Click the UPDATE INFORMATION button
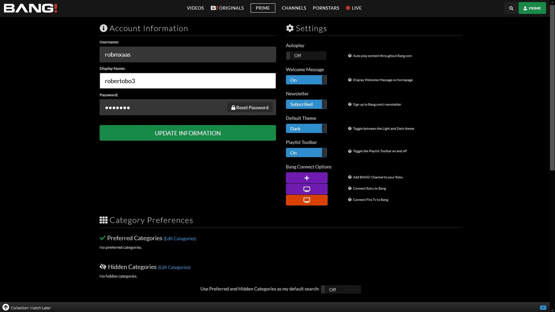 [x=188, y=133]
